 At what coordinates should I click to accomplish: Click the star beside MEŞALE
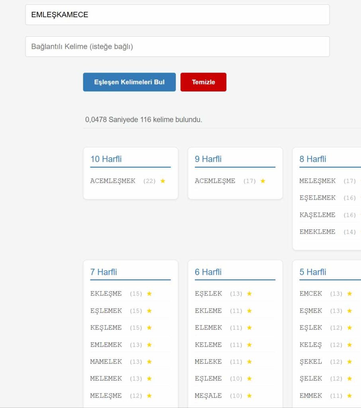249,396
